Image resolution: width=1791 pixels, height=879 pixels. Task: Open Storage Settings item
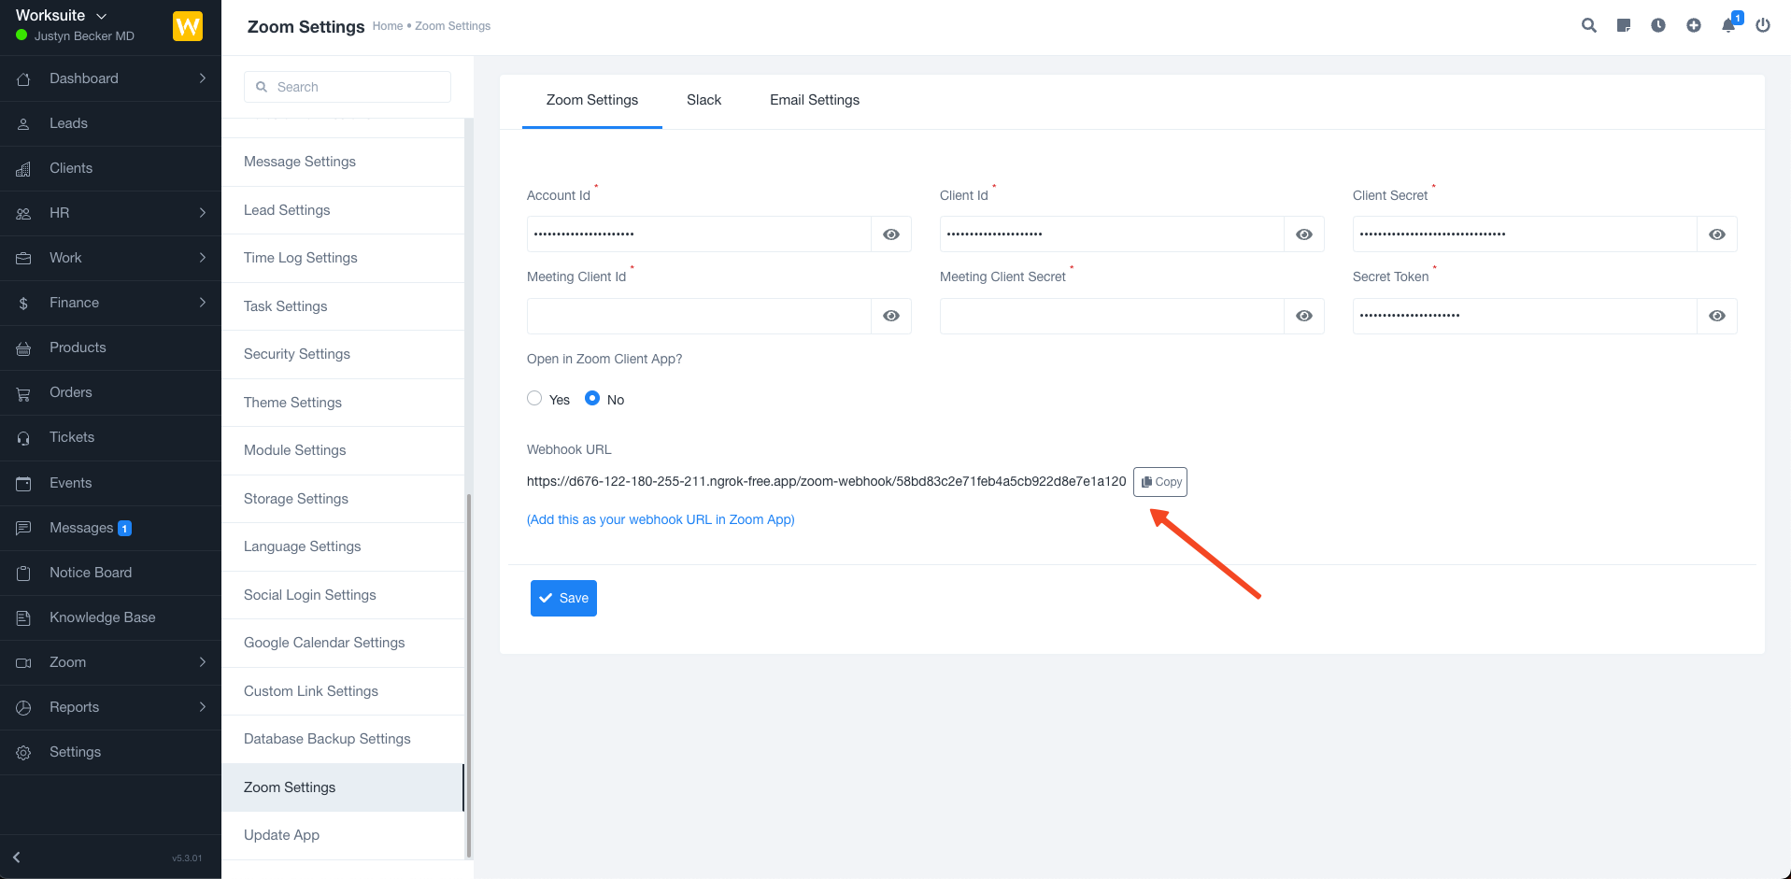click(x=343, y=499)
